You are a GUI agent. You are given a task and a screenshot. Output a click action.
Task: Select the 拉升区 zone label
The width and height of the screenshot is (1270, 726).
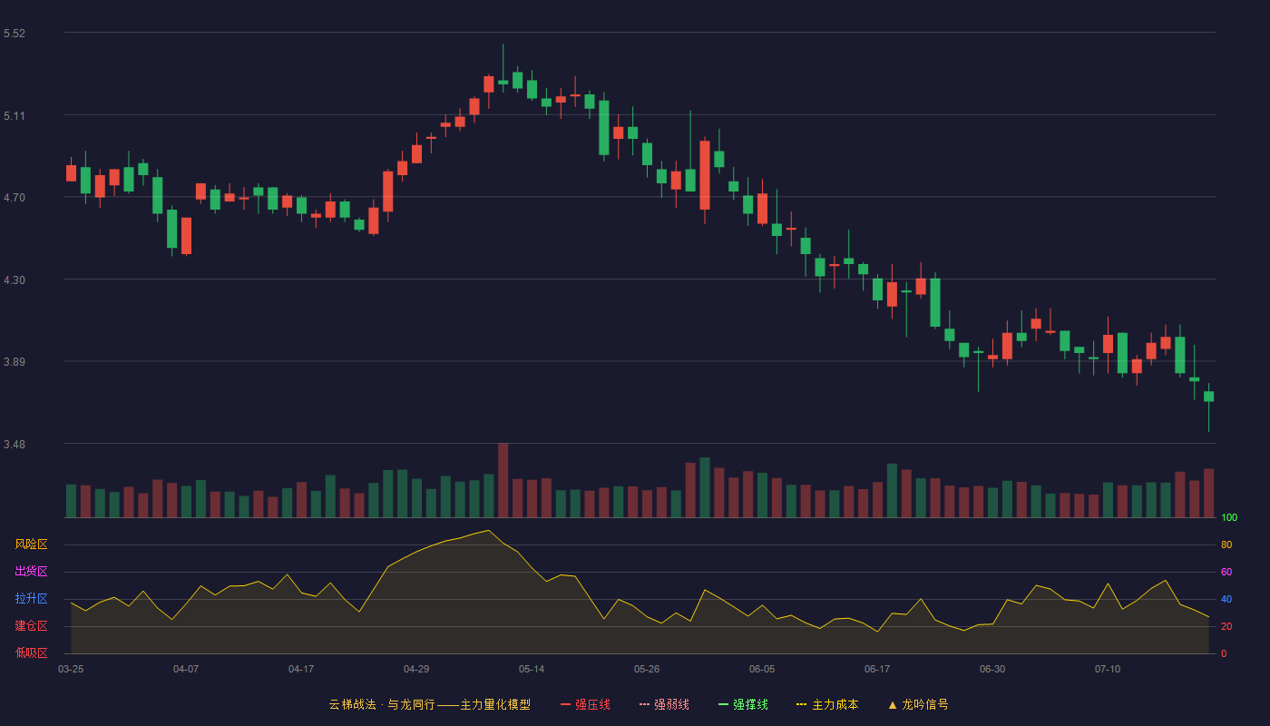(x=31, y=599)
